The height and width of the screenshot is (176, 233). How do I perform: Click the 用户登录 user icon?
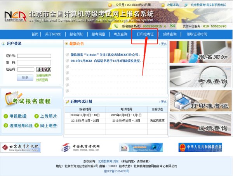click(3, 44)
